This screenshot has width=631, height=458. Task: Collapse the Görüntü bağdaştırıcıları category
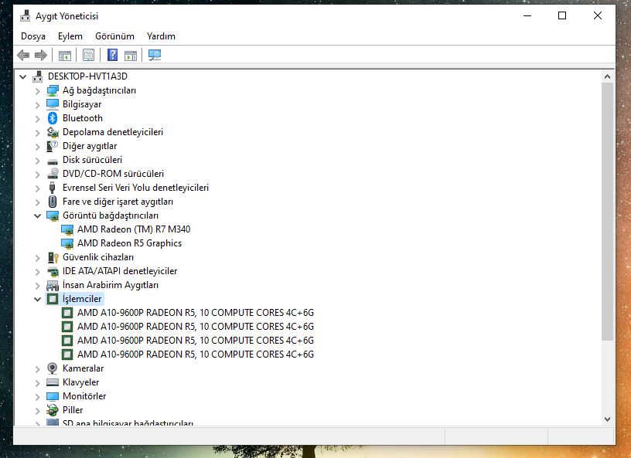pyautogui.click(x=37, y=216)
